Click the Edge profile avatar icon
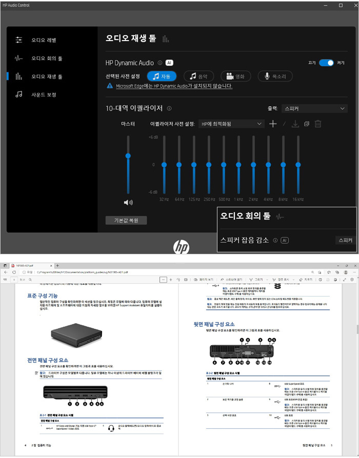Screen dimensions: 359x458 point(346,272)
